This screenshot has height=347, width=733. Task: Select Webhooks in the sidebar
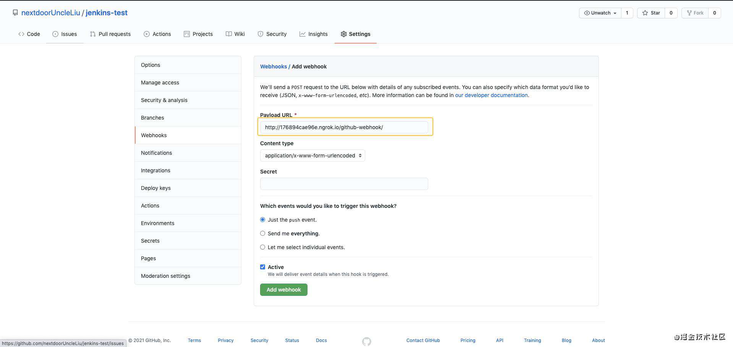188,135
